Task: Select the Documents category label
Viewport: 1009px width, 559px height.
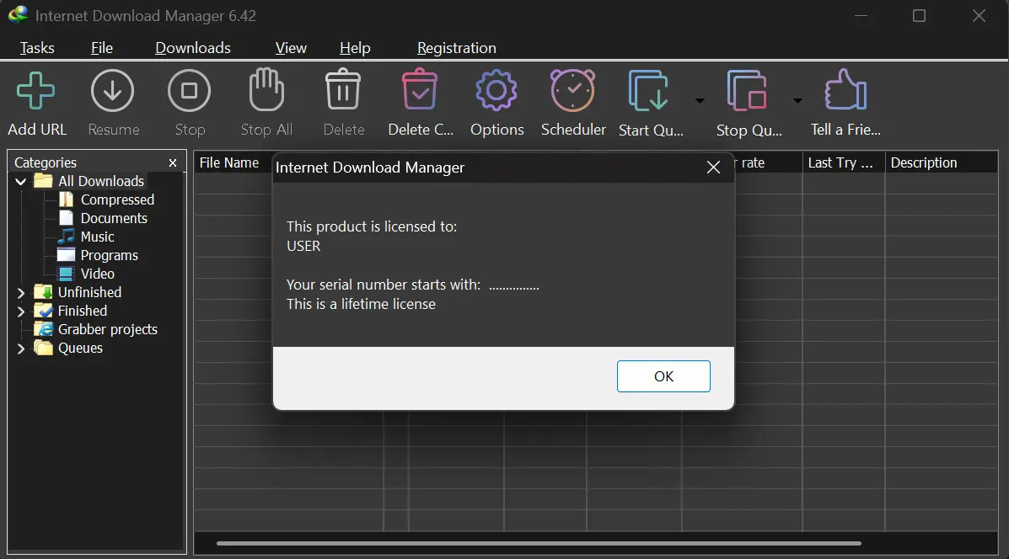Action: (x=114, y=218)
